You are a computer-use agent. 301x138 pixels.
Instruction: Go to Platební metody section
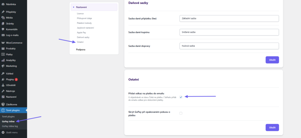pos(84,23)
